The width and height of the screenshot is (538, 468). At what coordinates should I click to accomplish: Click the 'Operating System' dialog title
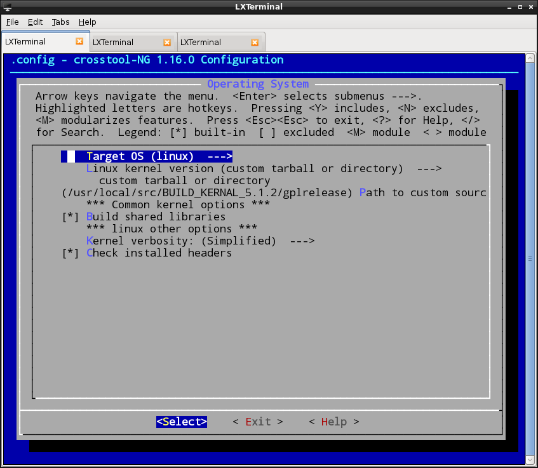pyautogui.click(x=258, y=84)
